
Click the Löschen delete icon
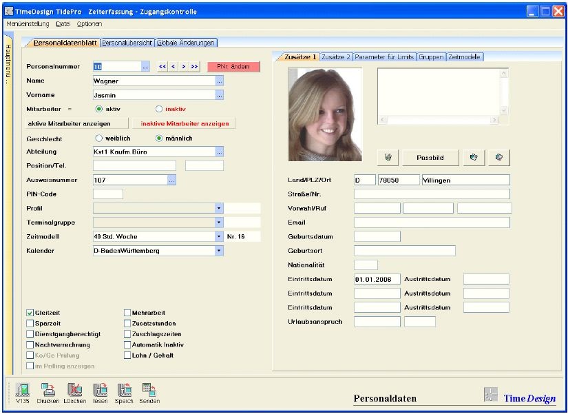(74, 389)
